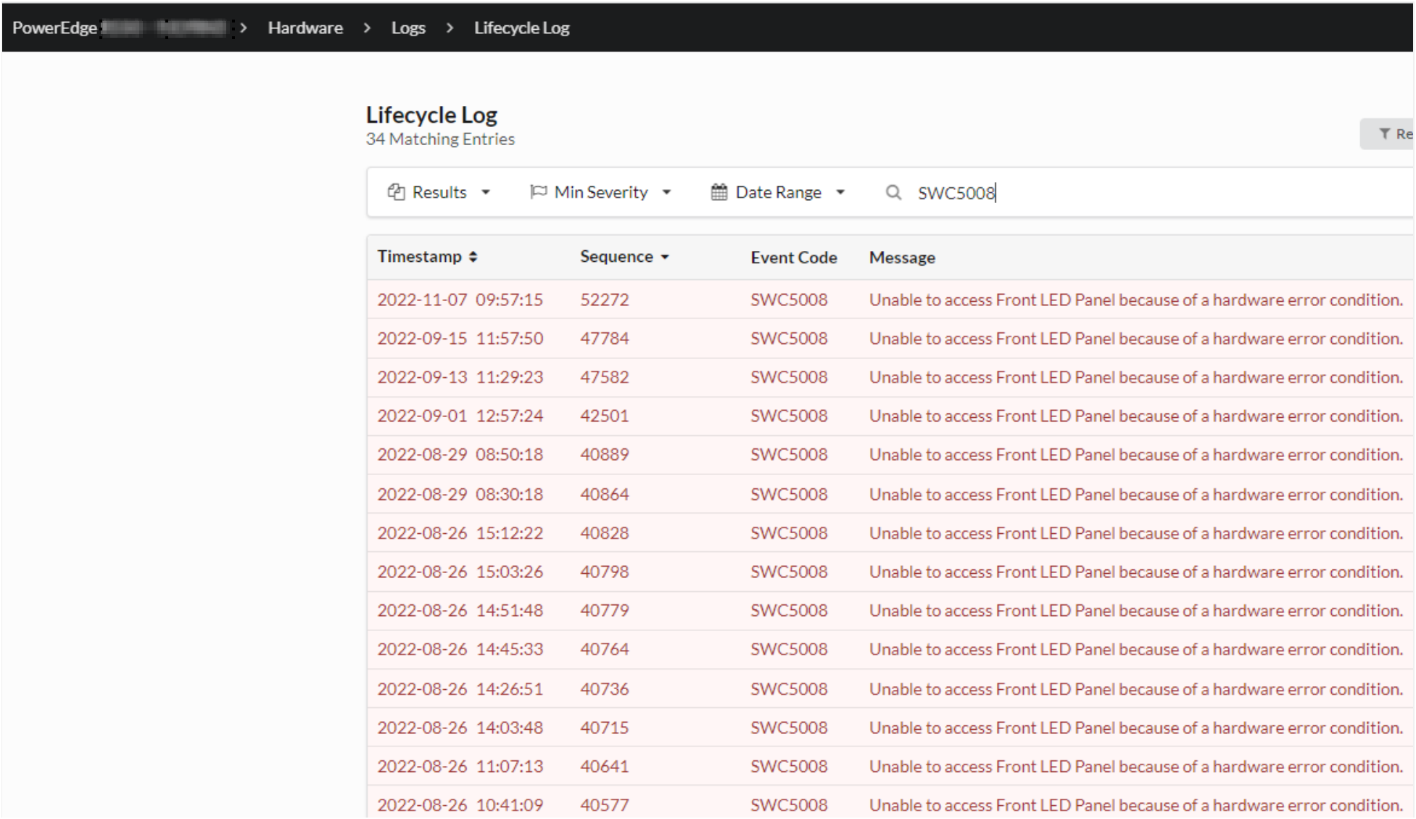Click breadcrumb chevron after Hardware
1416x819 pixels.
[367, 28]
